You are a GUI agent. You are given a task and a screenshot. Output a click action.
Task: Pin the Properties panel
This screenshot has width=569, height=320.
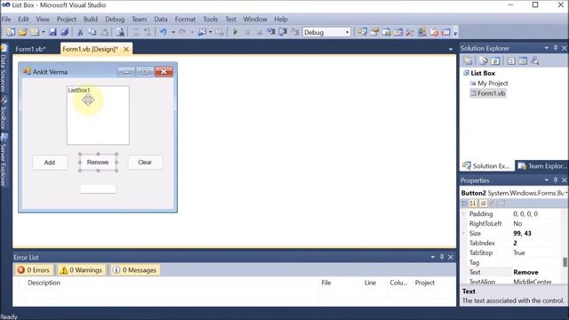point(556,180)
